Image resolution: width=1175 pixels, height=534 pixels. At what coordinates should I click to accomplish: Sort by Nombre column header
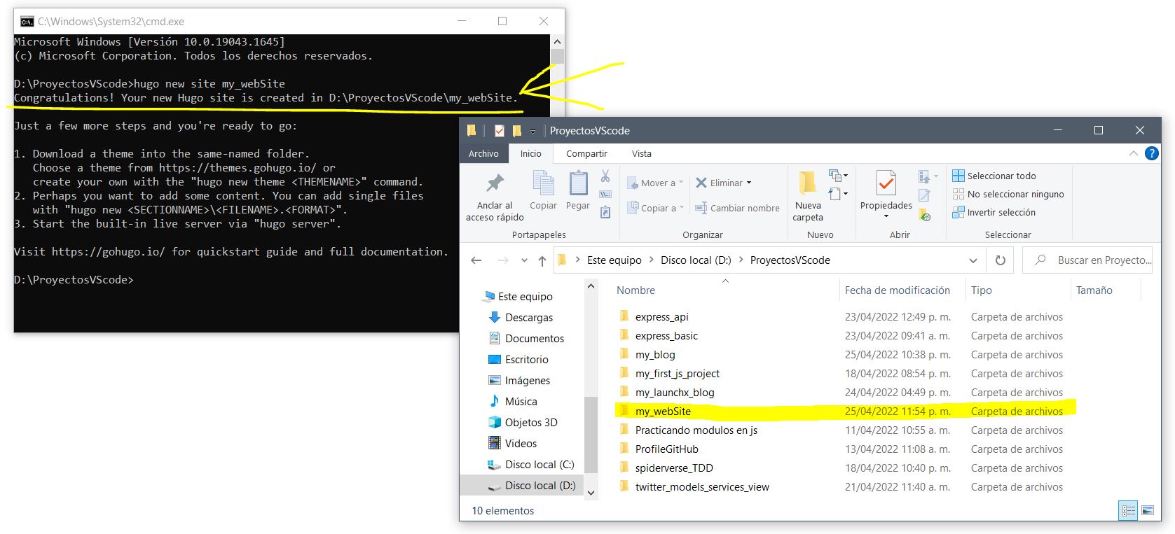pyautogui.click(x=635, y=290)
